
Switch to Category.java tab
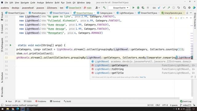106,13
